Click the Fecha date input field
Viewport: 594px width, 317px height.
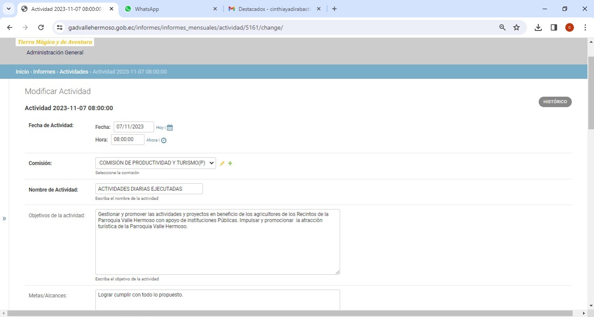click(134, 127)
